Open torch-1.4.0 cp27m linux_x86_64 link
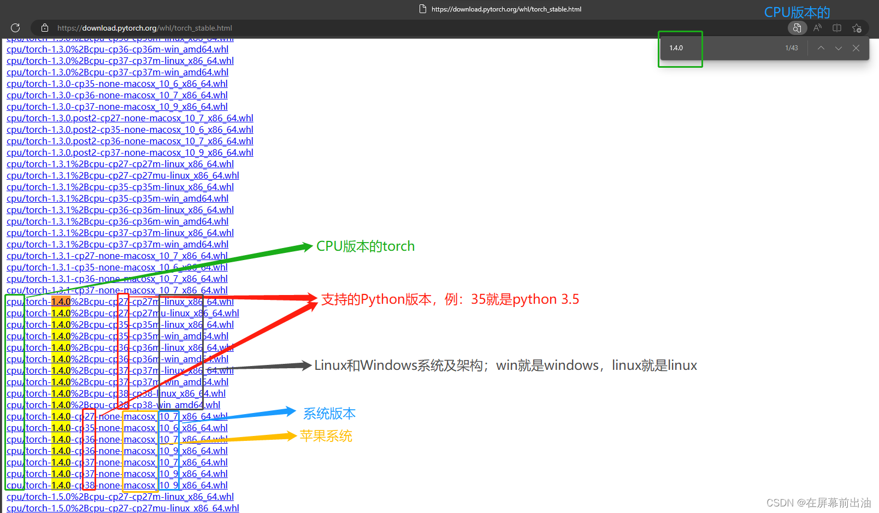 [x=120, y=302]
